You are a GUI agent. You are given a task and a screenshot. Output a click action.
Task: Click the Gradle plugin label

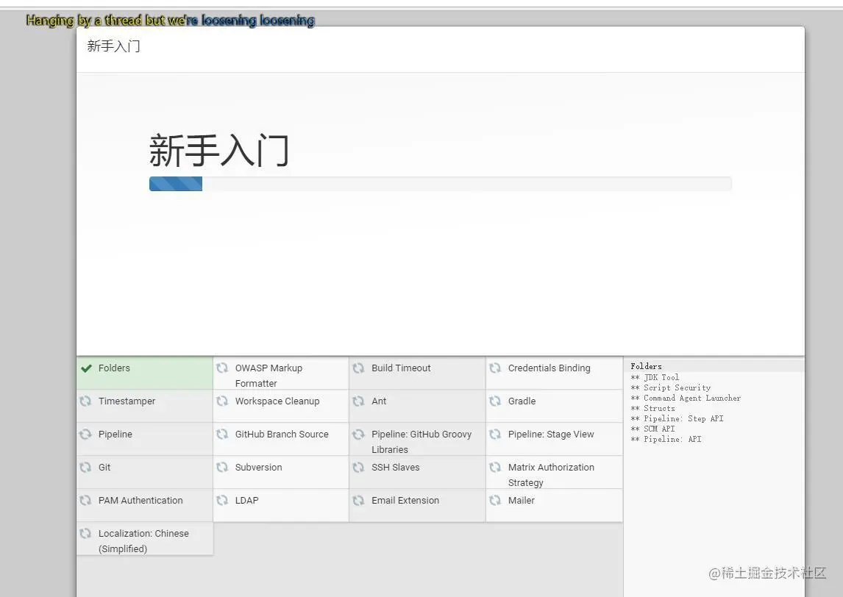(522, 401)
